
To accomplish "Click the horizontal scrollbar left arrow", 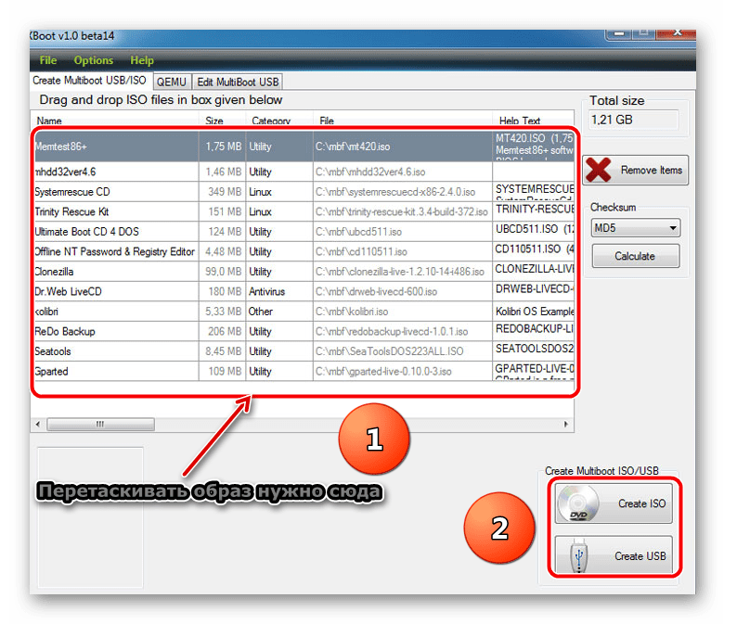I will 38,425.
